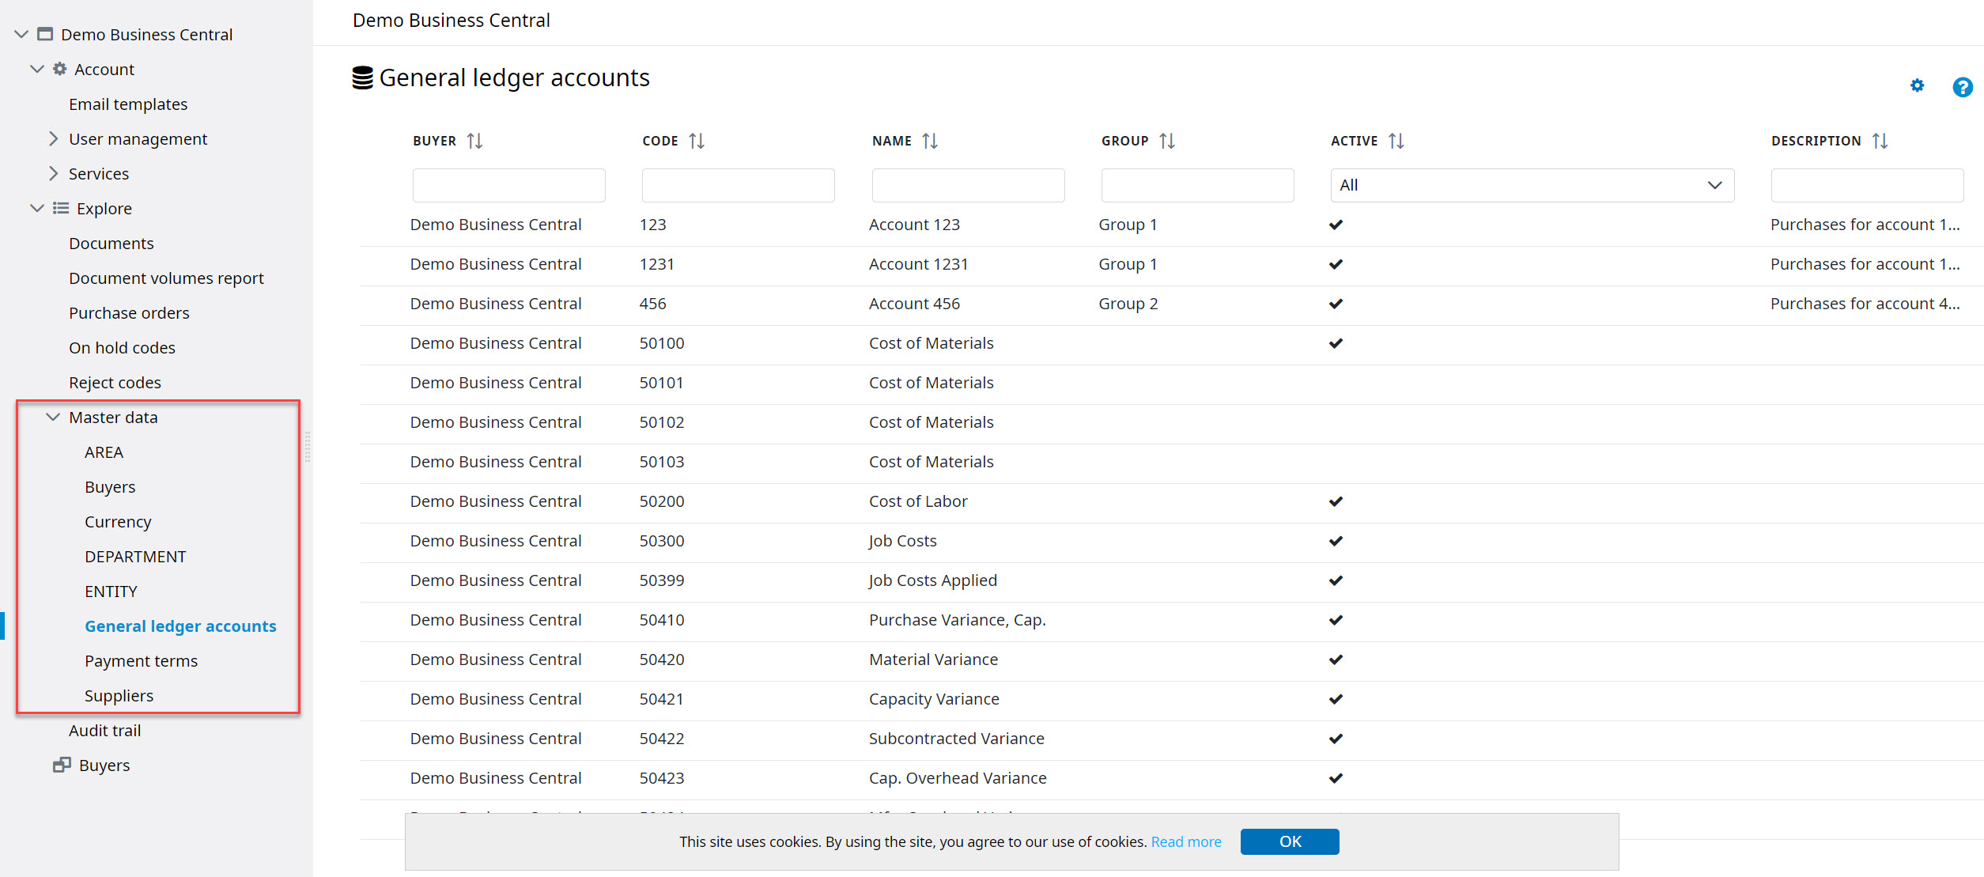
Task: Sort by the Name column arrows
Action: tap(930, 141)
